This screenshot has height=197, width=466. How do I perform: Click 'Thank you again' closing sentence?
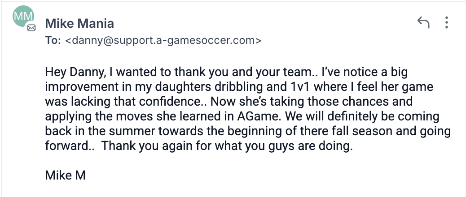227,146
